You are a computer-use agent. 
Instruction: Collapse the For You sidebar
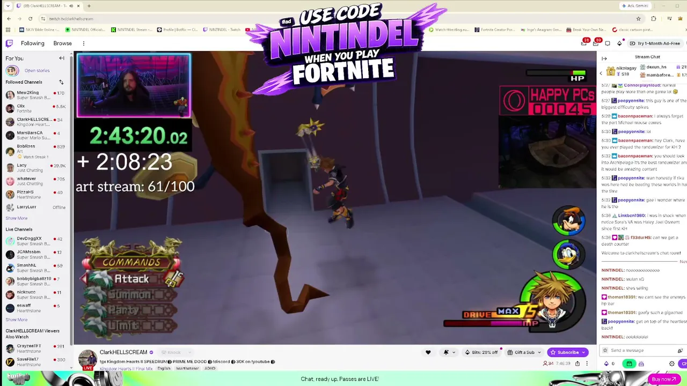(62, 58)
